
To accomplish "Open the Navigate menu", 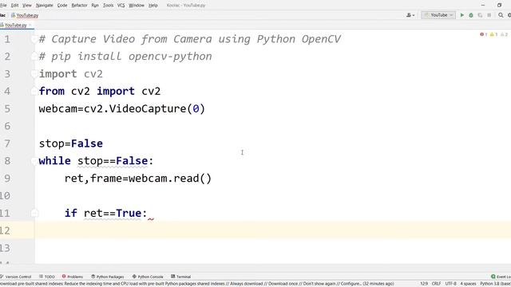I will coord(45,6).
